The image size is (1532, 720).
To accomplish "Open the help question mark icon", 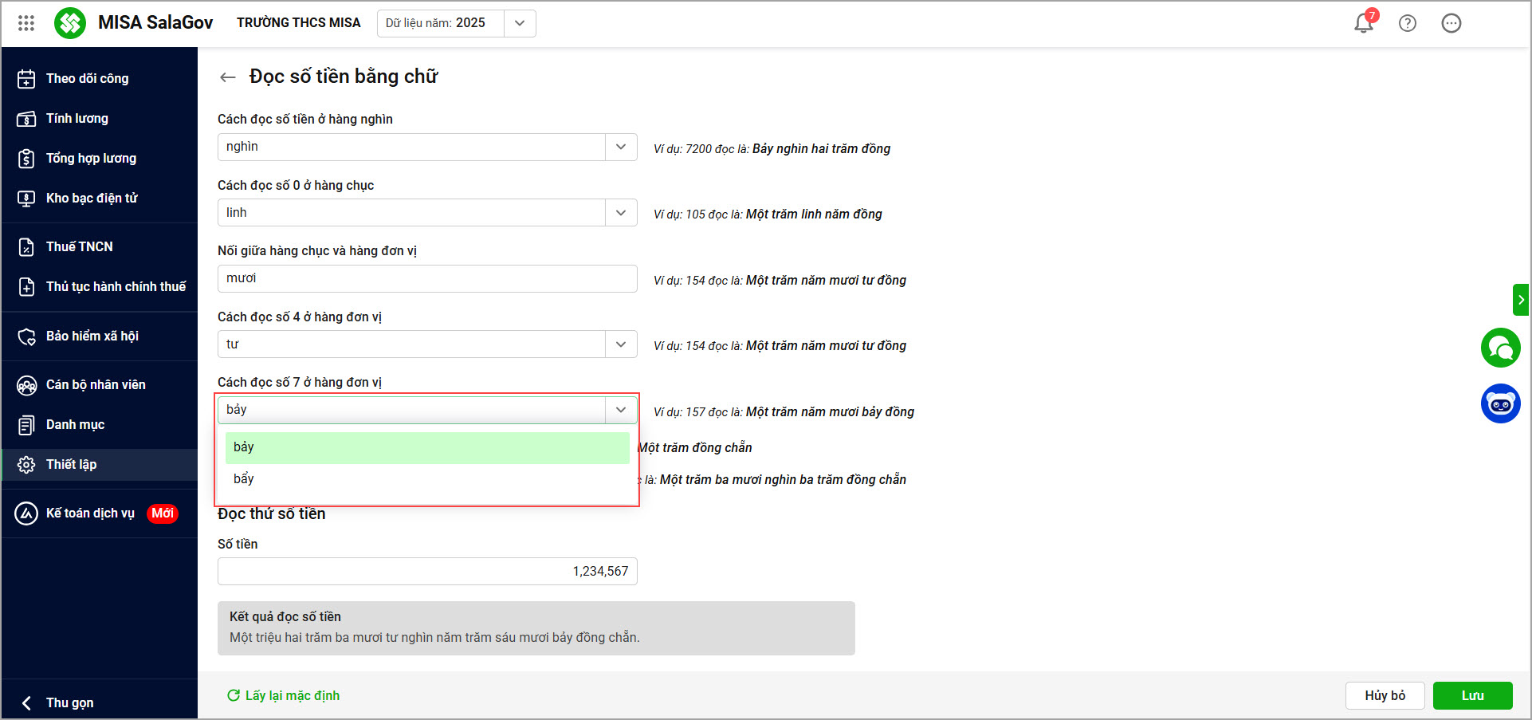I will click(x=1408, y=23).
